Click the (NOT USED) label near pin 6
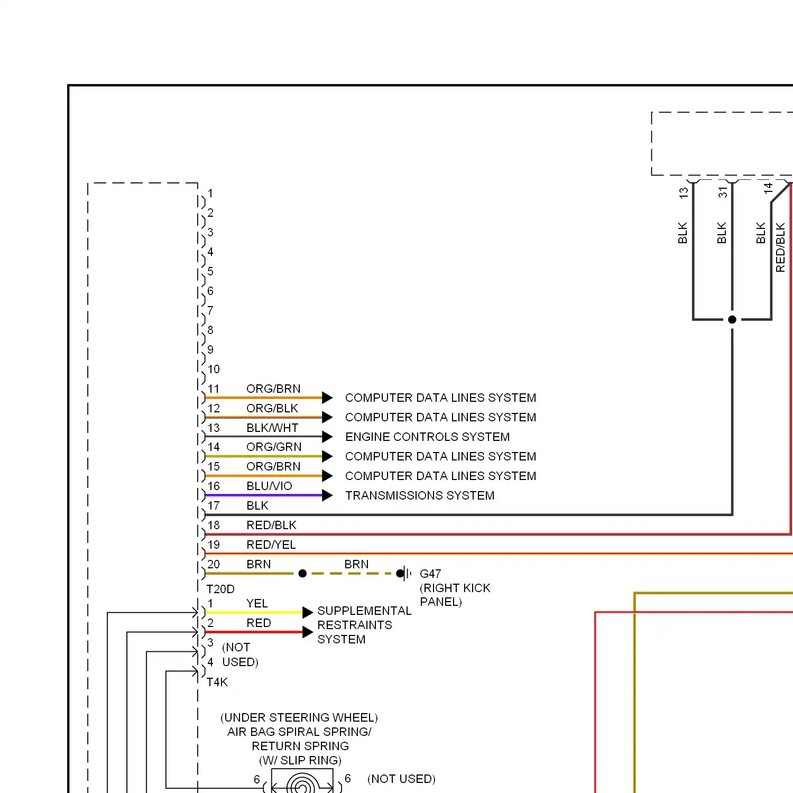 coord(401,779)
